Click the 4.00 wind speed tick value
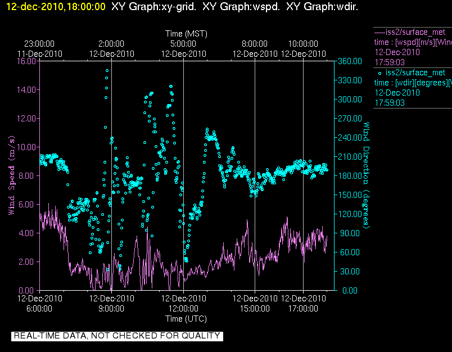The image size is (452, 352). point(28,233)
